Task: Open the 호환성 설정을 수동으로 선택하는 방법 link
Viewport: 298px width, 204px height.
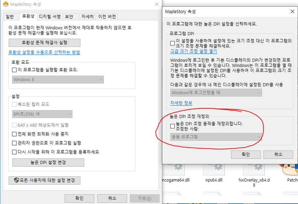Action: 44,52
